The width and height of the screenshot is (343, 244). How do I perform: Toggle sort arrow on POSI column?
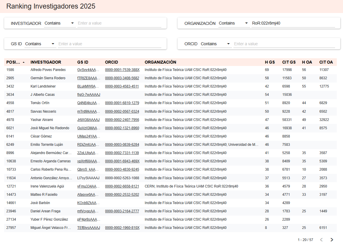click(x=24, y=62)
